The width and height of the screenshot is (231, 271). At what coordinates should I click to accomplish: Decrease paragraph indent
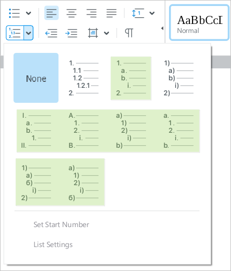tap(51, 33)
